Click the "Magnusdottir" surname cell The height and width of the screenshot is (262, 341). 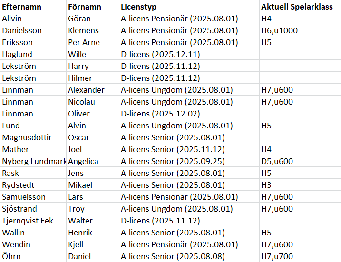[x=27, y=137]
